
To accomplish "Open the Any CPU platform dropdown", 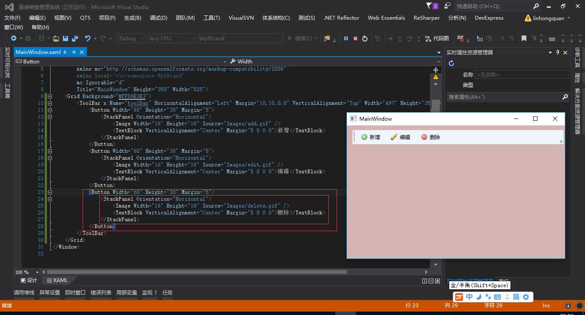I will tap(172, 39).
